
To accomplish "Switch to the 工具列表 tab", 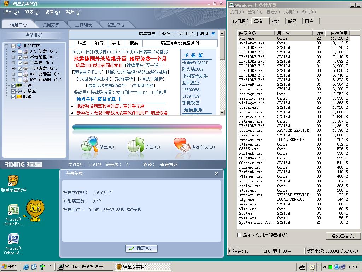I will point(83,24).
